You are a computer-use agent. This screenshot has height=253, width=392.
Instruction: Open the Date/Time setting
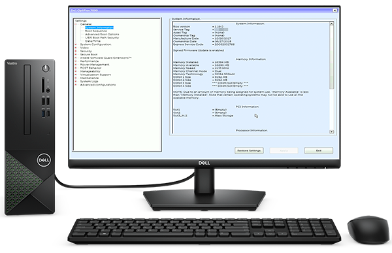coord(93,41)
